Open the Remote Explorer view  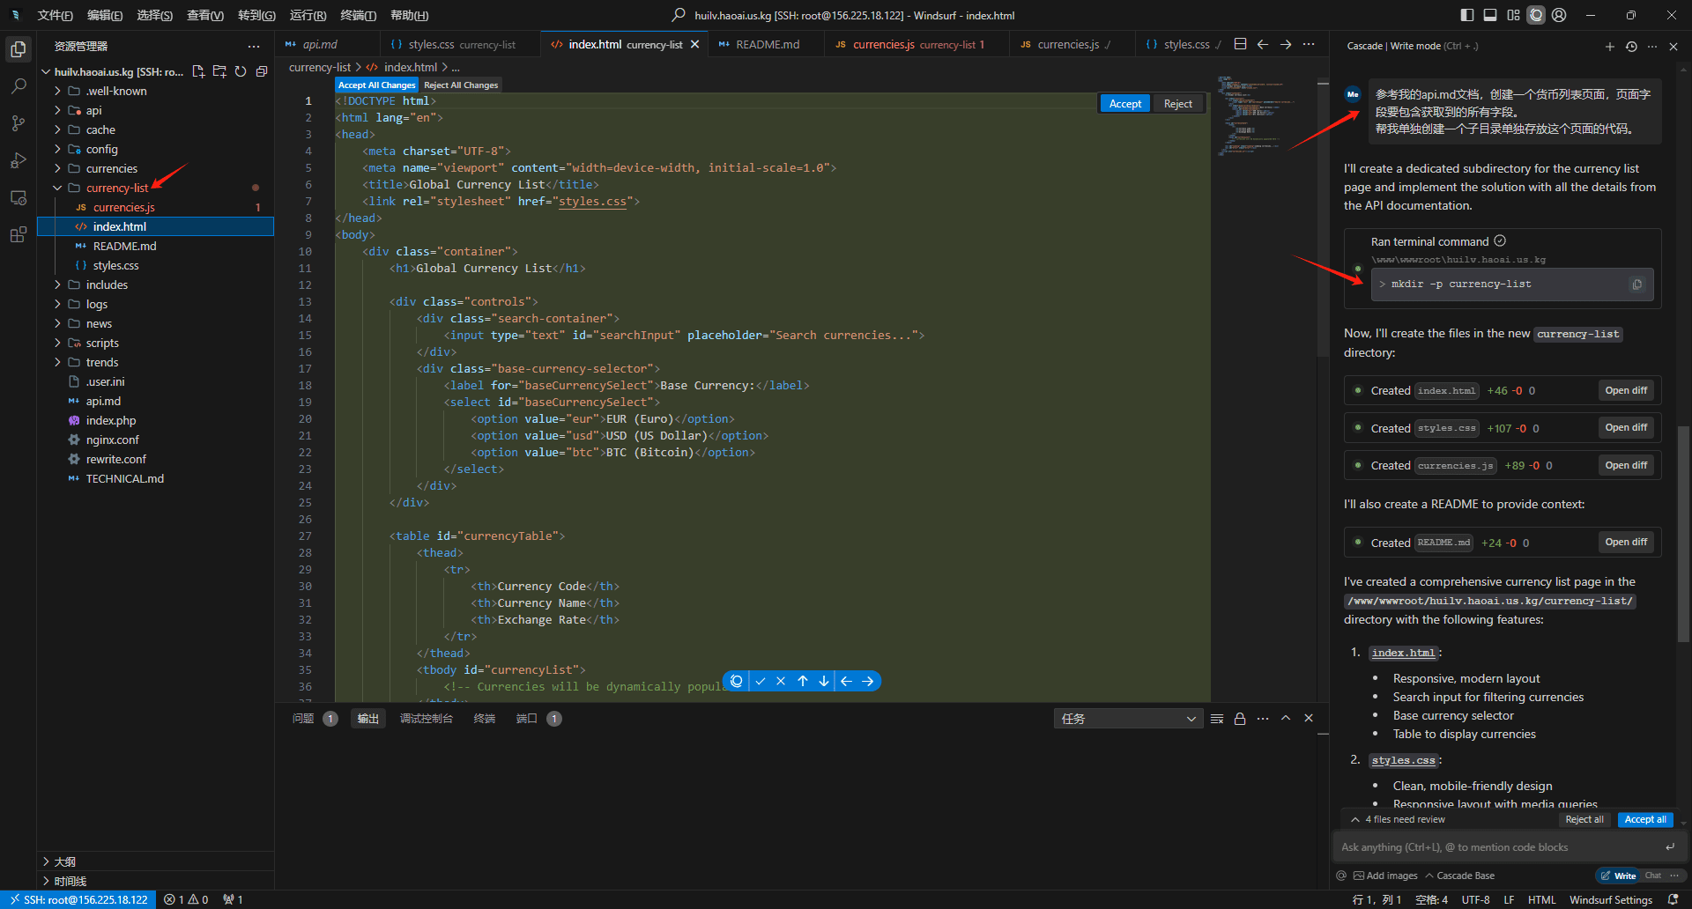tap(18, 197)
